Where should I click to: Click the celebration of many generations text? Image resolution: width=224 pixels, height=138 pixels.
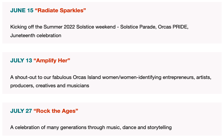tap(91, 127)
